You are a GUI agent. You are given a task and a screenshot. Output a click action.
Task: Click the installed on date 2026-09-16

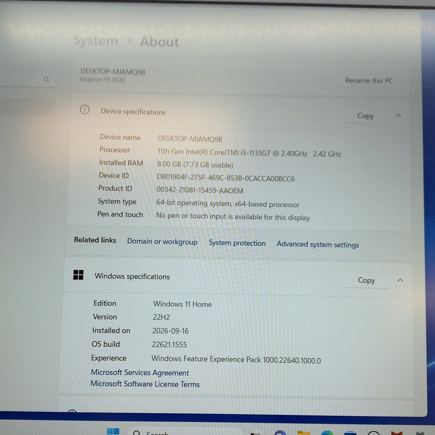(170, 331)
